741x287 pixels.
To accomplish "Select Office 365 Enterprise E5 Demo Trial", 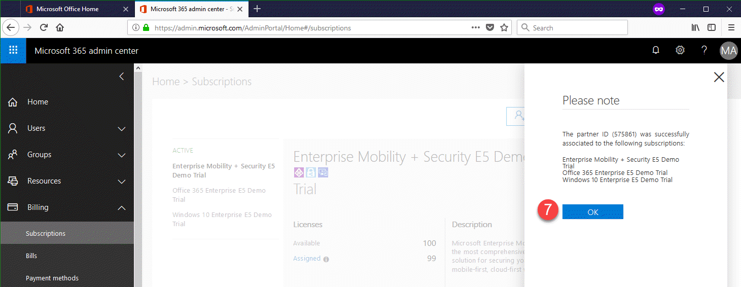I will point(219,195).
